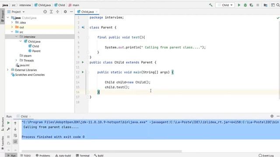
Task: Toggle scroll to end in Run console
Action: 15,141
